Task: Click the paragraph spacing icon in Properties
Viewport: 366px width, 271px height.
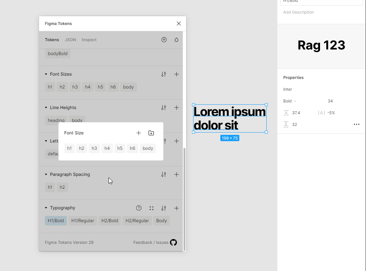Action: click(x=286, y=124)
